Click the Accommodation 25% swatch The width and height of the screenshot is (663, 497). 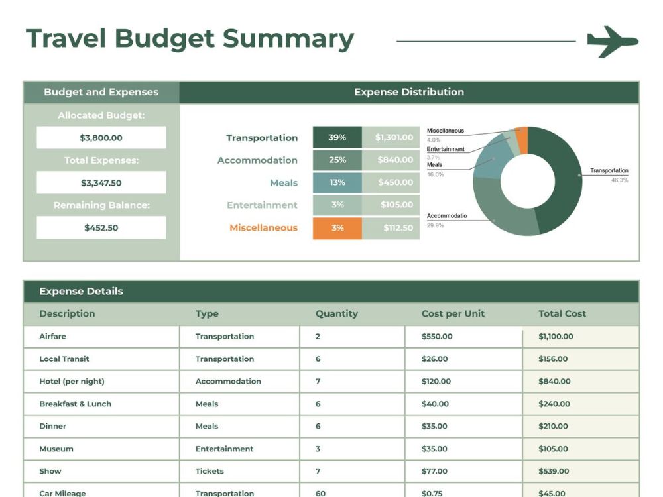[x=337, y=160]
